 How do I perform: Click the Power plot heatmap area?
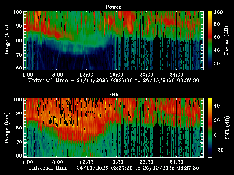[x=114, y=40]
